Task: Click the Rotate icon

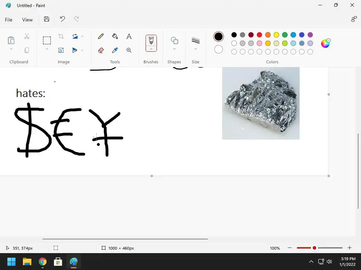Action: tap(75, 36)
